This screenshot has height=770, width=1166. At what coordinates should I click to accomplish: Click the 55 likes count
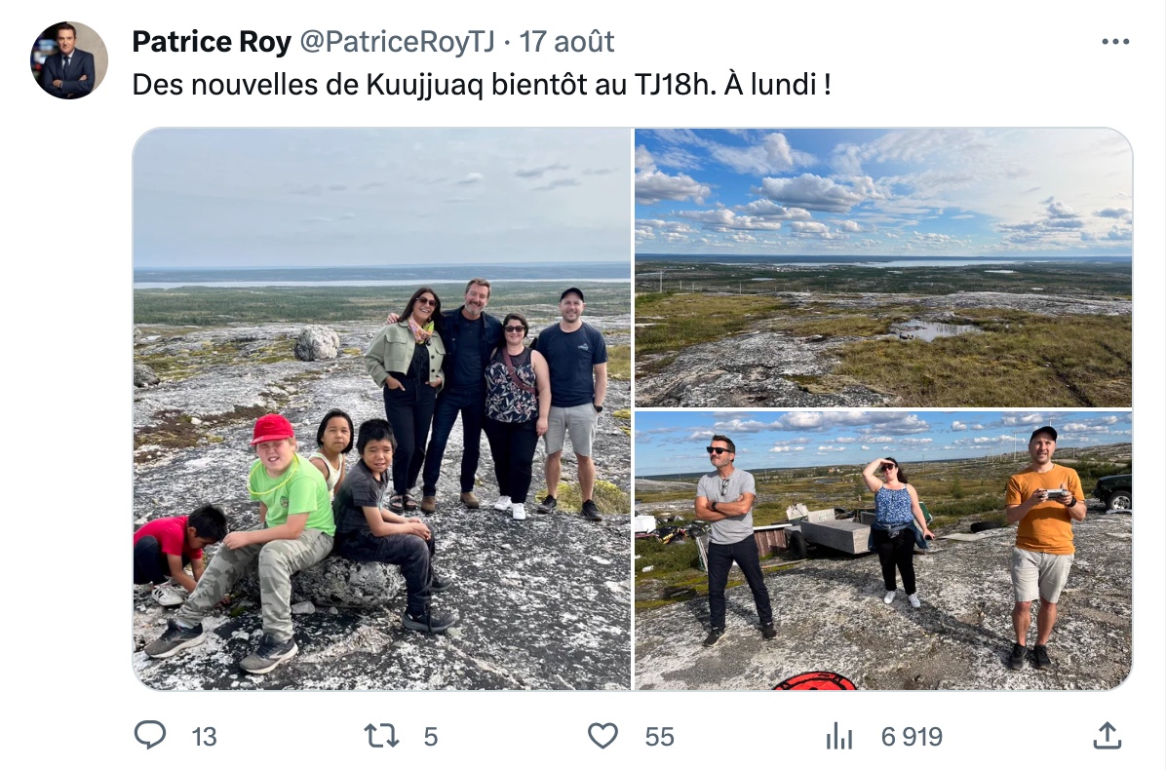click(x=659, y=737)
